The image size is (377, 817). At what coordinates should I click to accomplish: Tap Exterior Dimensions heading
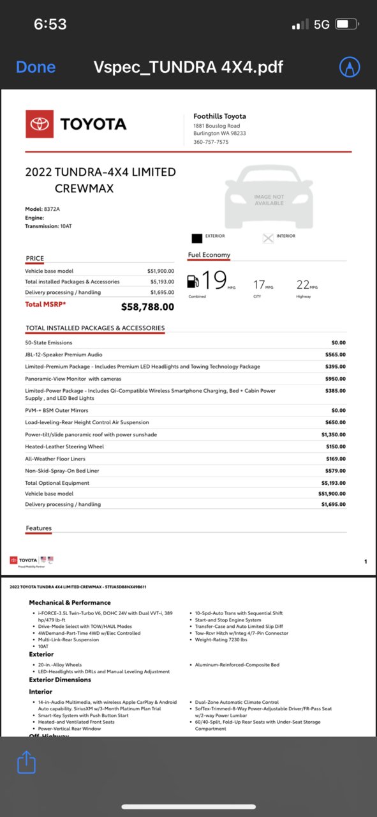point(60,680)
